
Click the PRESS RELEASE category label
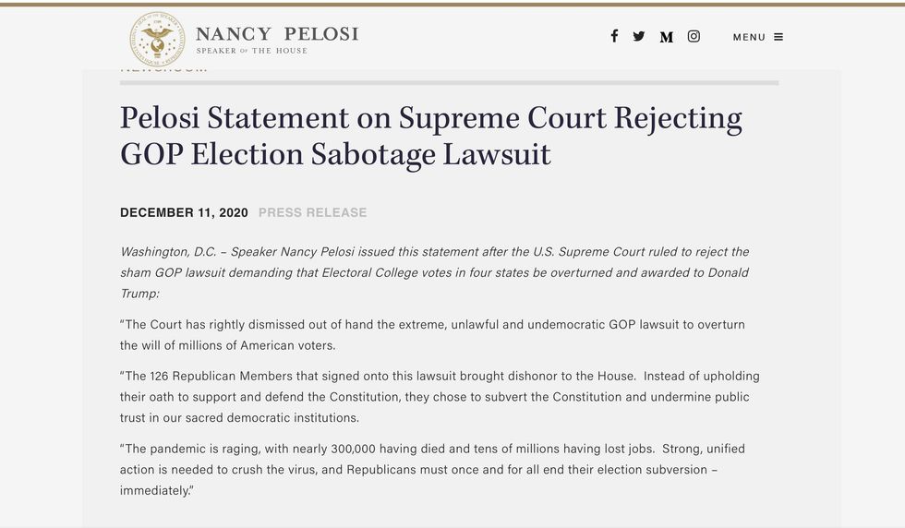(312, 212)
